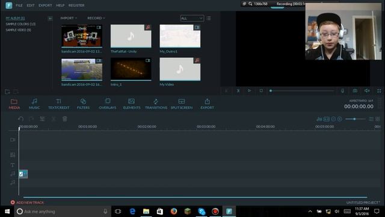Collapse the media library sidebar
Image resolution: width=385 pixels, height=217 pixels.
(50, 19)
